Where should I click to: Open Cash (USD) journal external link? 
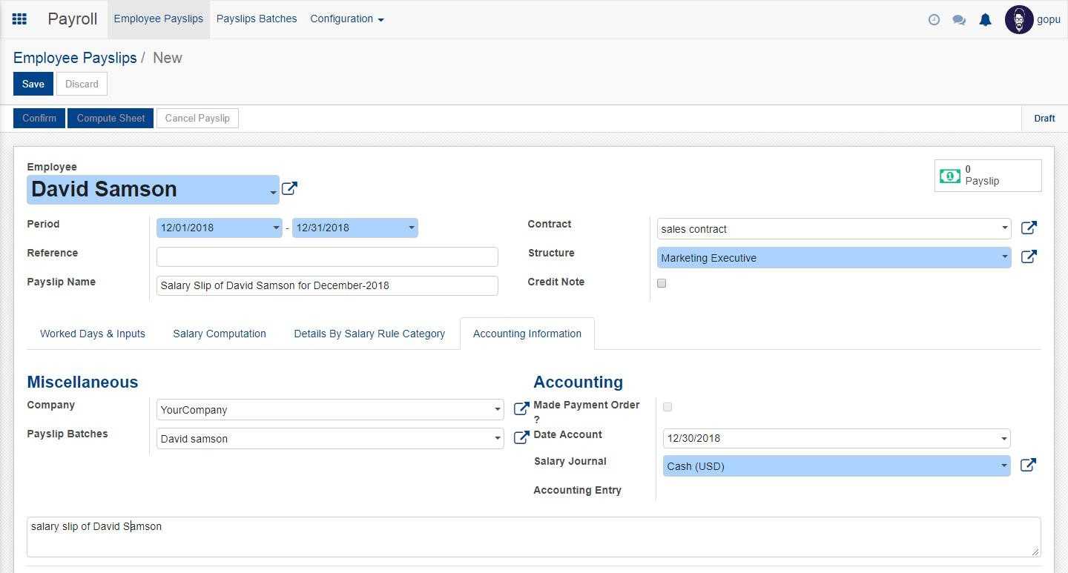point(1028,466)
